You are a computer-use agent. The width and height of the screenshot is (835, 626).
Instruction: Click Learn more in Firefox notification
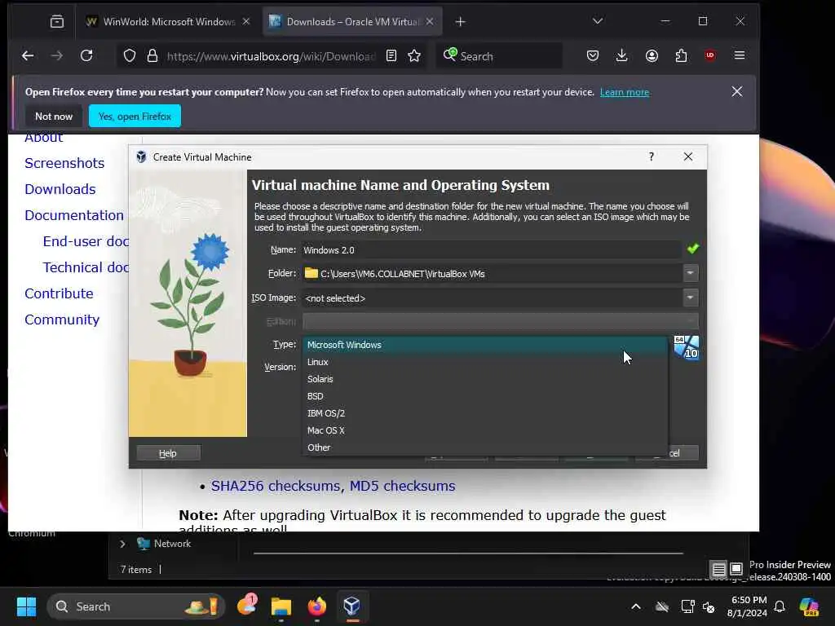pos(624,92)
